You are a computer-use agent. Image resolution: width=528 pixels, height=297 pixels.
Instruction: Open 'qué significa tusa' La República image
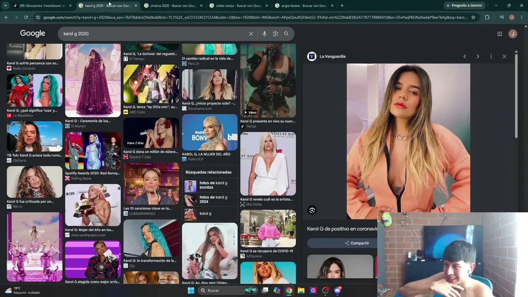click(x=35, y=91)
